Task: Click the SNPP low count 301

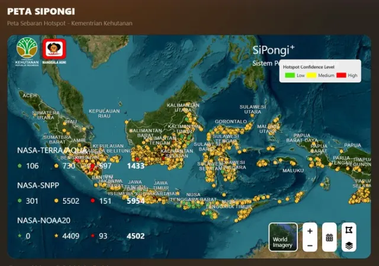Action: click(x=32, y=201)
